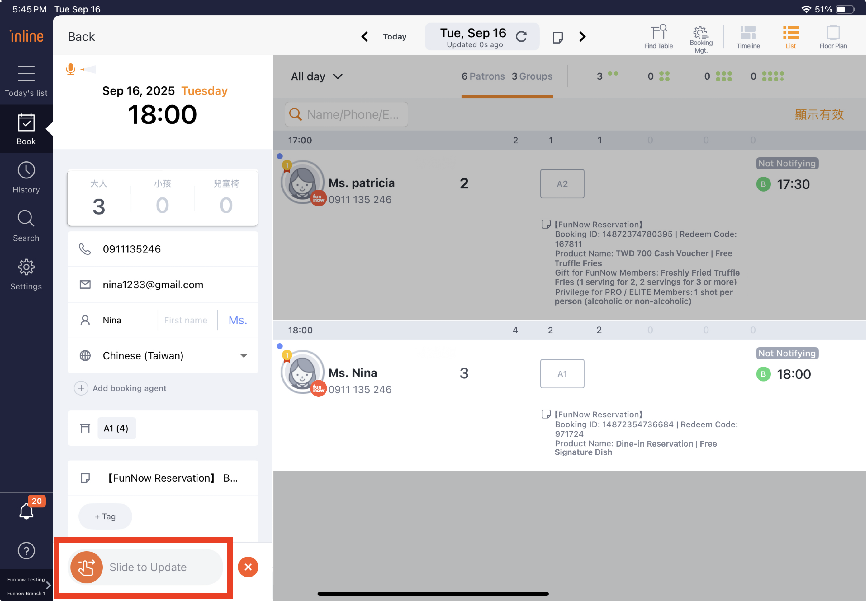The image size is (867, 602).
Task: Toggle the Ms. title selector
Action: click(238, 320)
